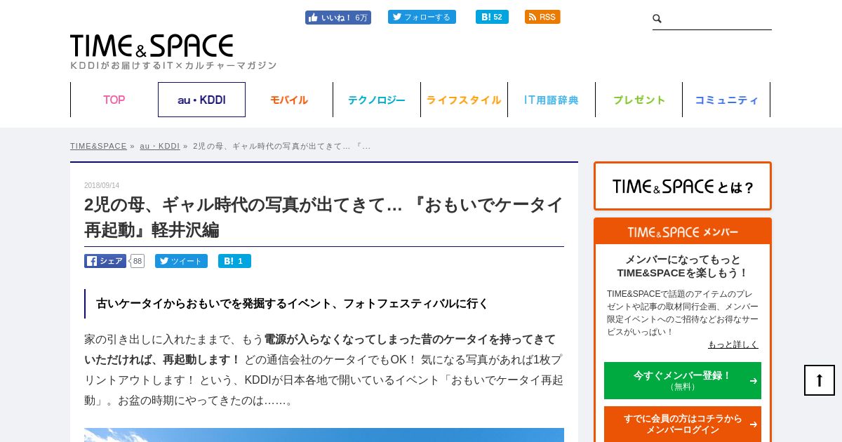Click the 今すぐメンバー登録！ green button
842x442 pixels.
pos(683,380)
